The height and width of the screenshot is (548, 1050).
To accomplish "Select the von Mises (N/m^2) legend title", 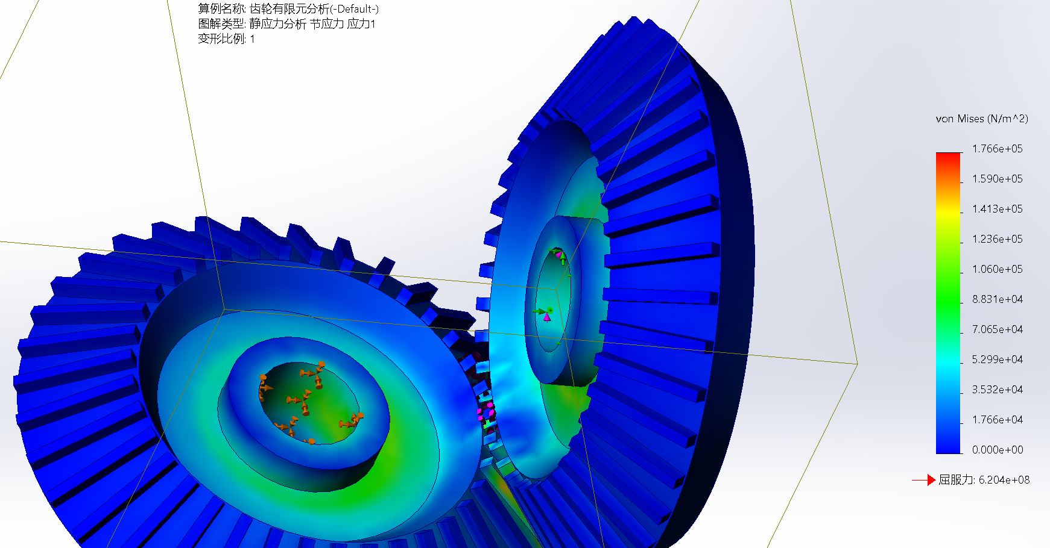I will [x=982, y=119].
